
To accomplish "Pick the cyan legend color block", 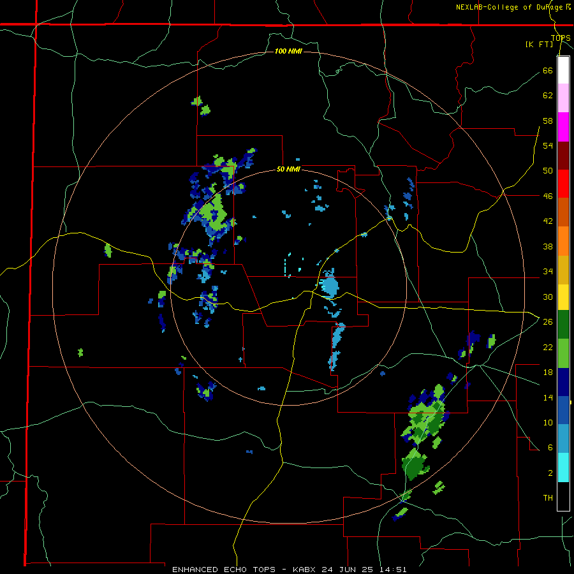I will pos(563,467).
